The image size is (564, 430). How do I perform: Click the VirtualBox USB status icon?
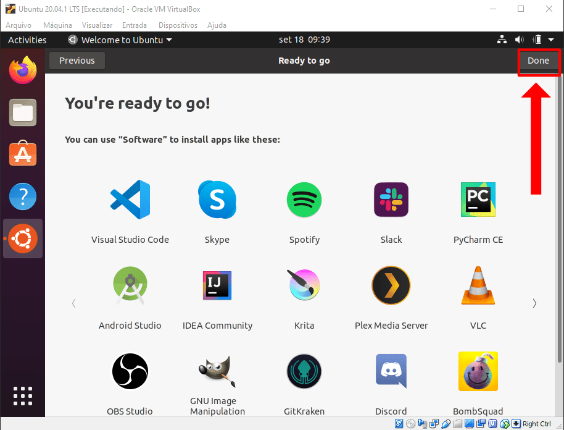click(446, 424)
